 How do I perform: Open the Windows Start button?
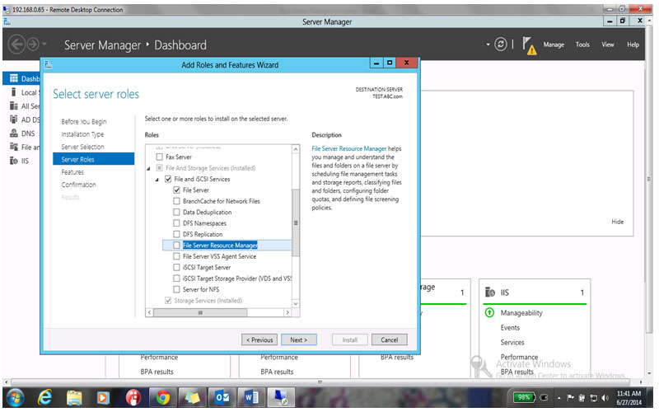(15, 397)
